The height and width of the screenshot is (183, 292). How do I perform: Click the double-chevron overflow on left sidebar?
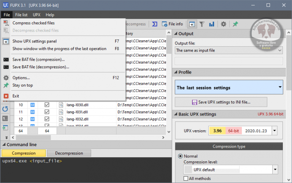(6, 137)
